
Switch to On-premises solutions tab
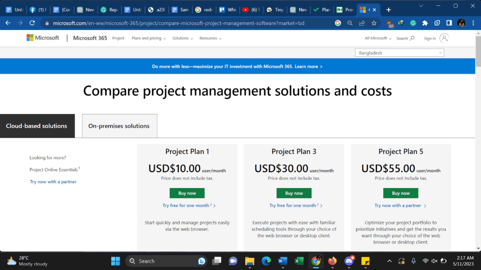(x=120, y=126)
